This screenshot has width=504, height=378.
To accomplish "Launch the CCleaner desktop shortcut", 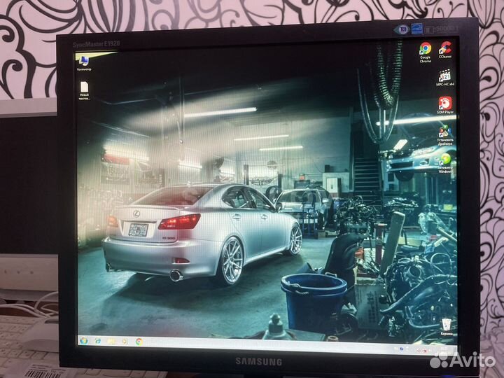I will coord(445,50).
